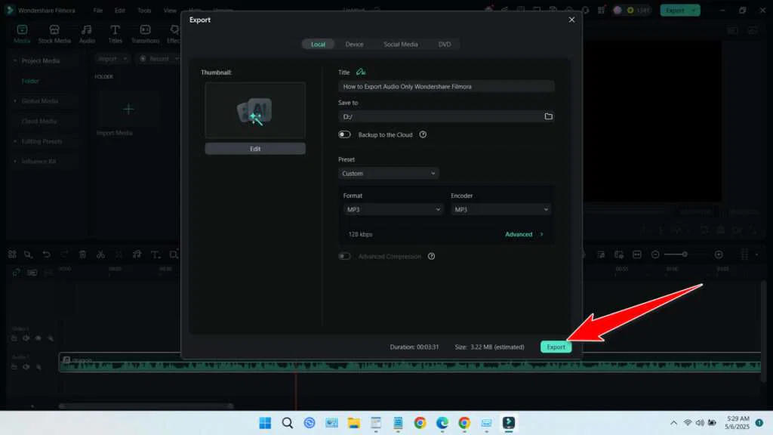Open the Encoder dropdown
This screenshot has height=435, width=773.
coord(501,209)
